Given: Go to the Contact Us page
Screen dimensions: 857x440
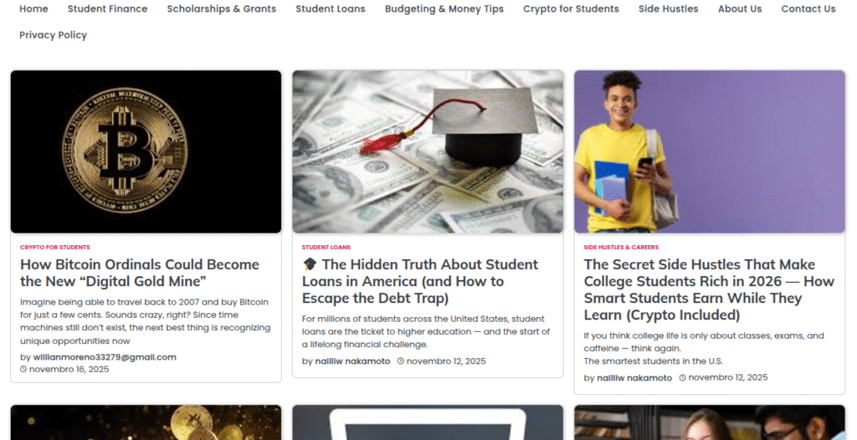Looking at the screenshot, I should [x=808, y=8].
